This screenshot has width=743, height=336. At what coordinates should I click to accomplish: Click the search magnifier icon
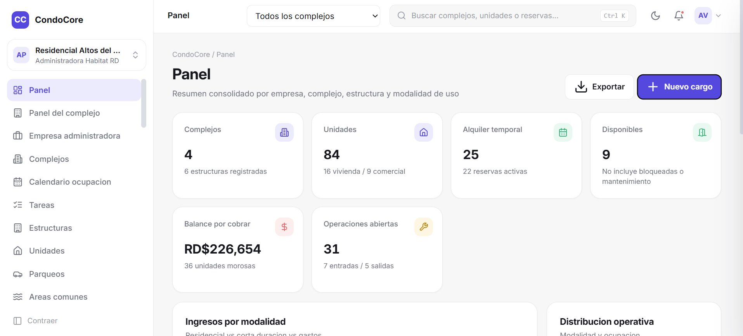click(402, 16)
